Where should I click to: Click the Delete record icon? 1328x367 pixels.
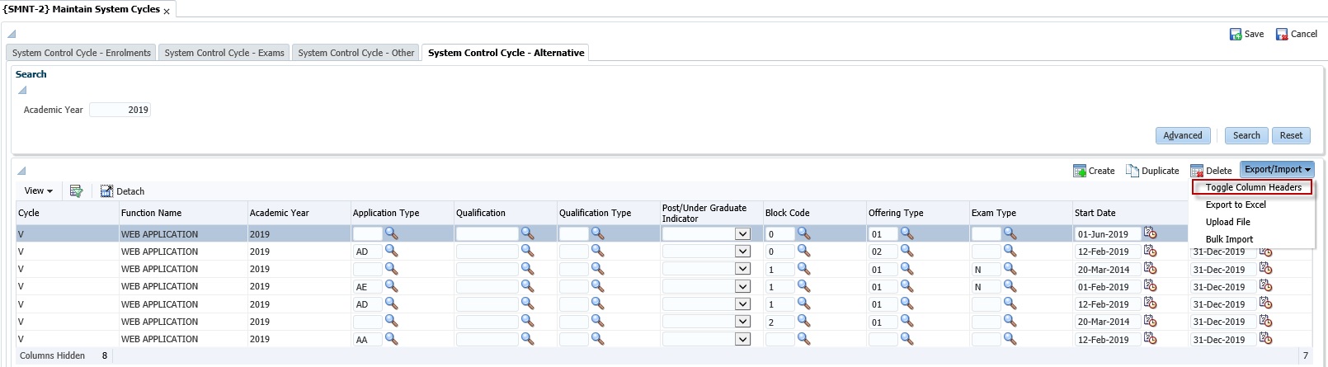1197,171
